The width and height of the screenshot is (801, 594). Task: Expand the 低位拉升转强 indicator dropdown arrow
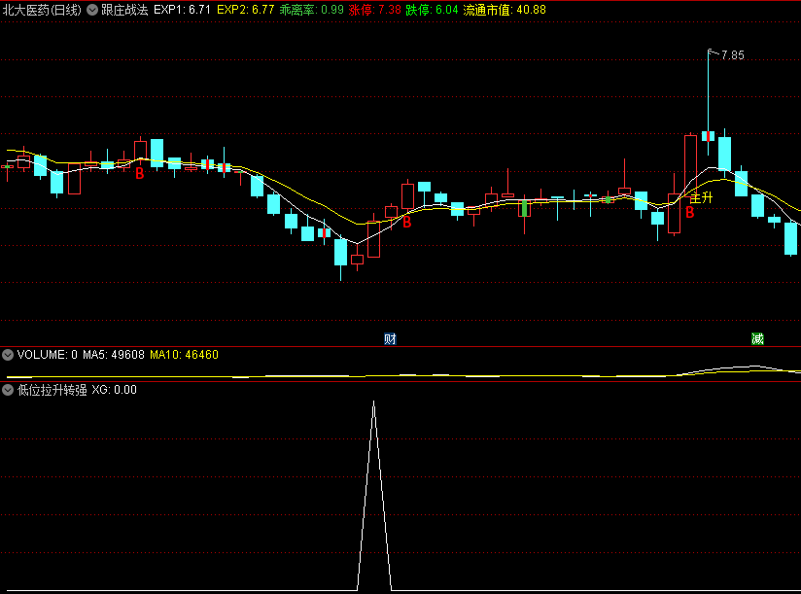click(x=8, y=390)
